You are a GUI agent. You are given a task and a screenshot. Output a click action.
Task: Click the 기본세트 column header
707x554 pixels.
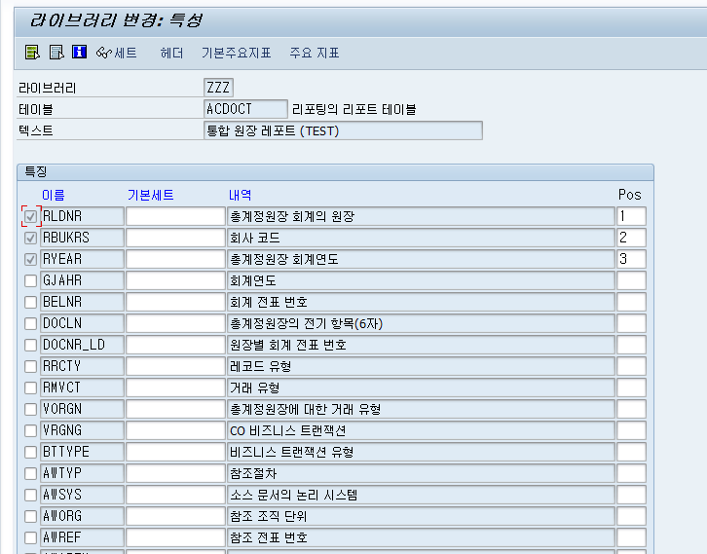pyautogui.click(x=151, y=195)
